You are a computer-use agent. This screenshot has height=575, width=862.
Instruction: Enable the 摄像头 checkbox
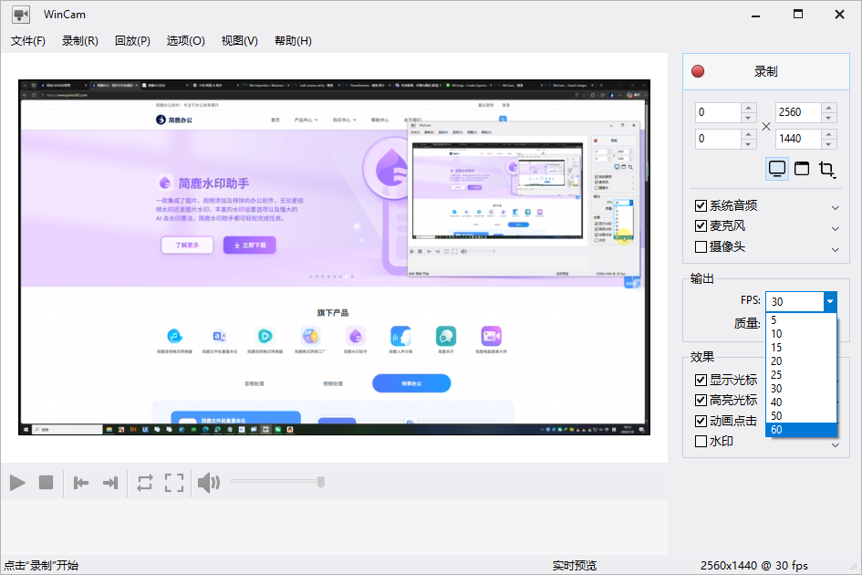click(x=701, y=247)
